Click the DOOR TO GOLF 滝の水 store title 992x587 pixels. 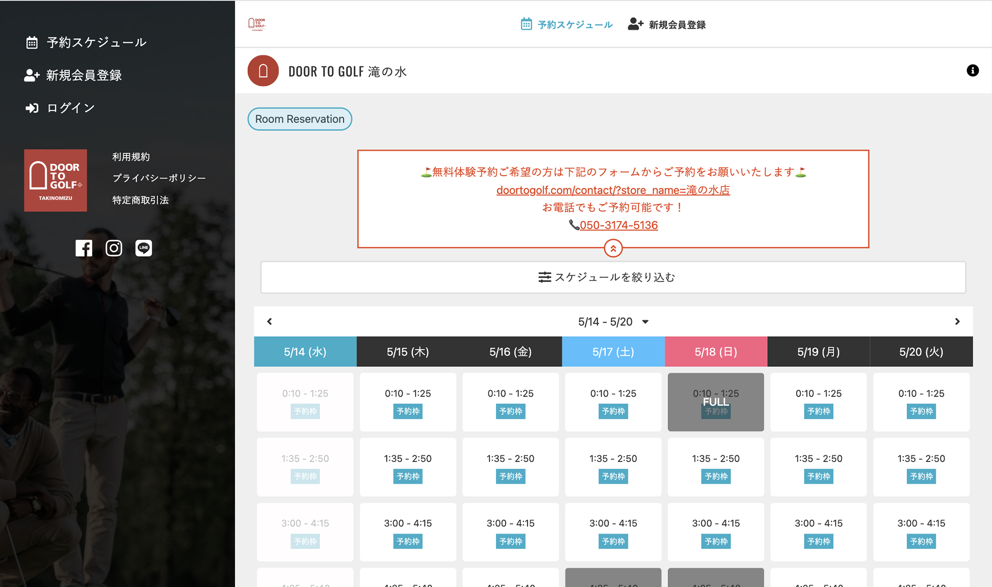[x=348, y=71]
